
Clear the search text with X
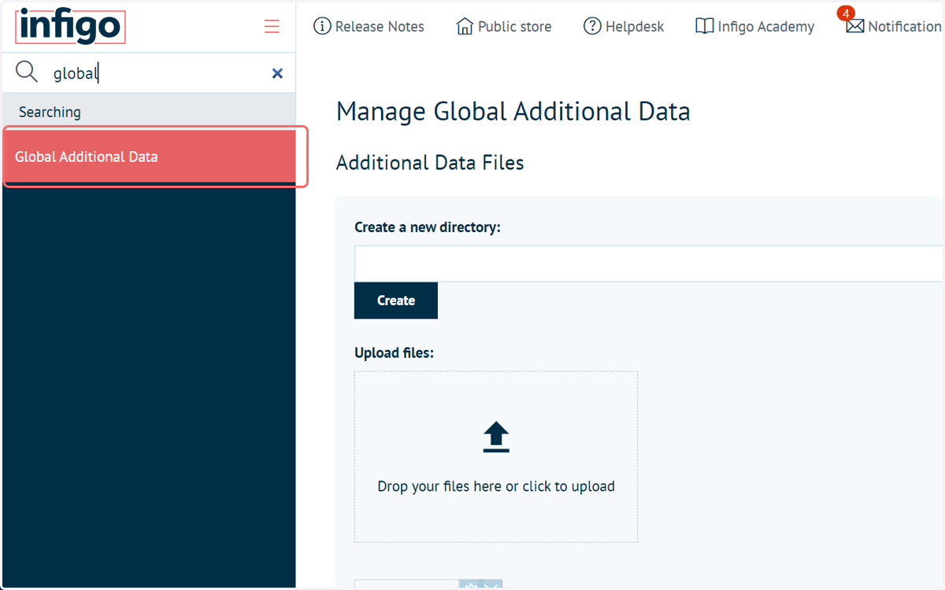[277, 73]
